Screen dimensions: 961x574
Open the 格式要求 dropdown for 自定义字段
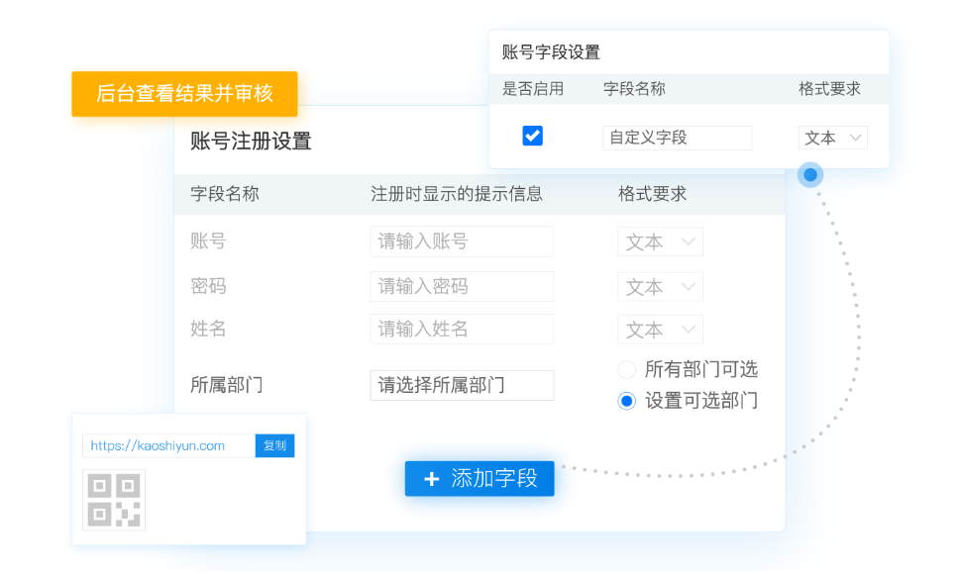pyautogui.click(x=832, y=138)
